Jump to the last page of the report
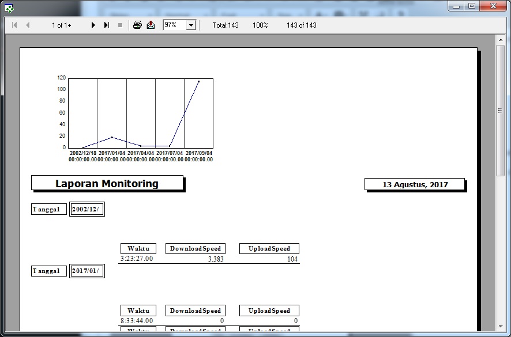 point(107,25)
